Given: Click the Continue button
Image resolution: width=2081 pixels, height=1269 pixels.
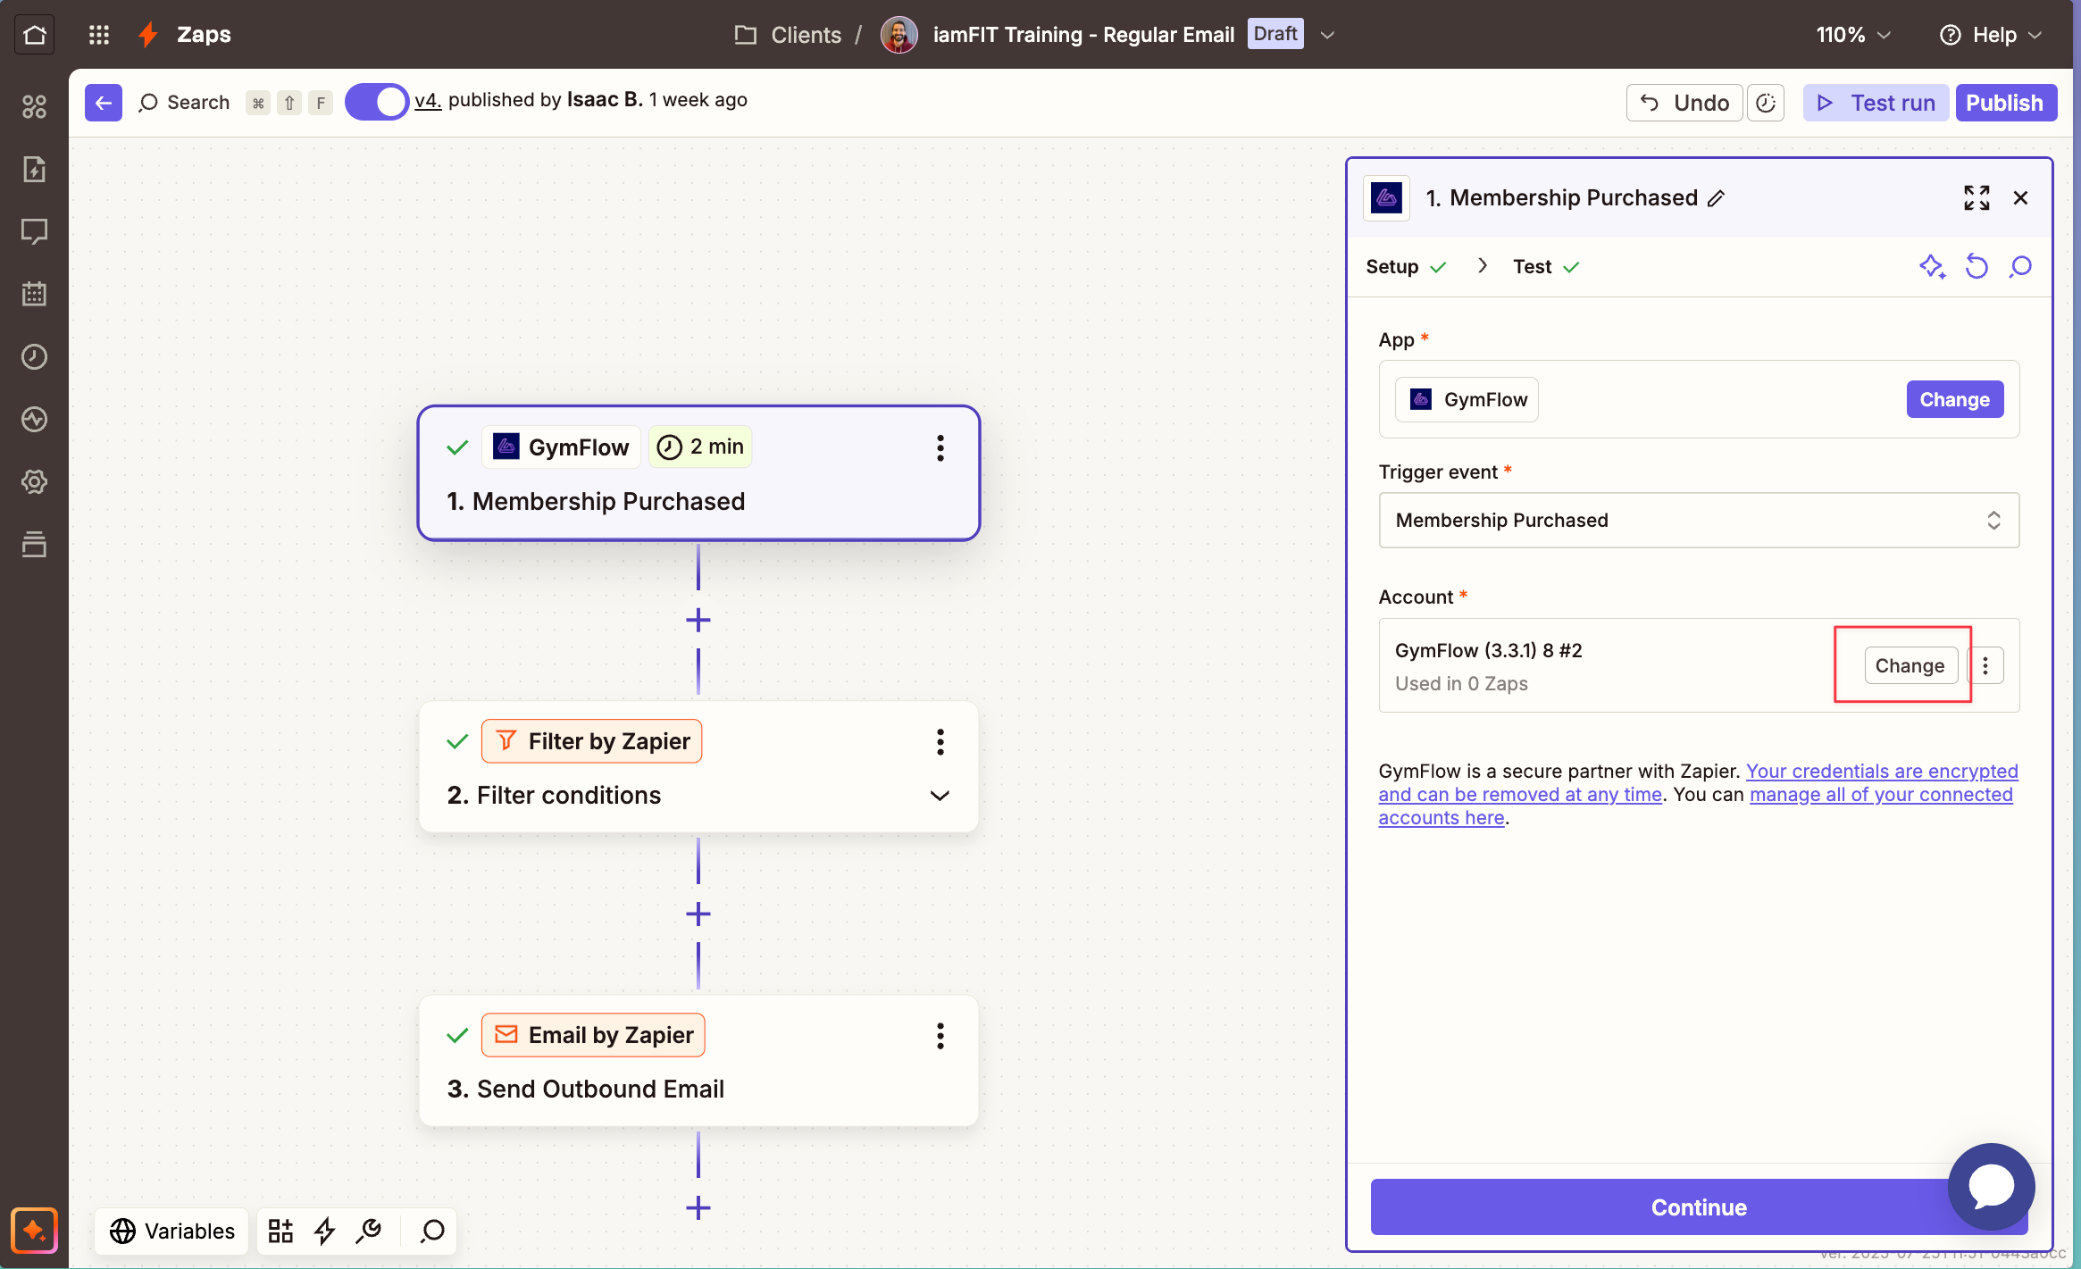Looking at the screenshot, I should [1699, 1207].
